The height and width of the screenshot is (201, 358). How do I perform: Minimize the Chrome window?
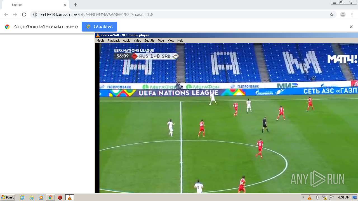334,3
